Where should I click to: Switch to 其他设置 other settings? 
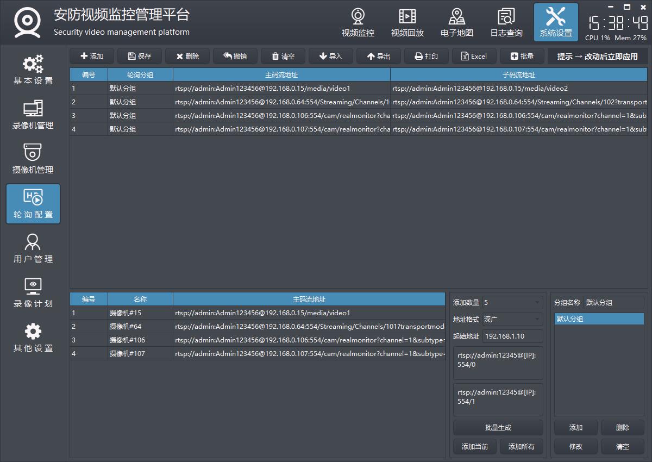tap(33, 338)
